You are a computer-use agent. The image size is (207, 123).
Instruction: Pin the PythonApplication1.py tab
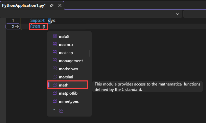(x=52, y=5)
